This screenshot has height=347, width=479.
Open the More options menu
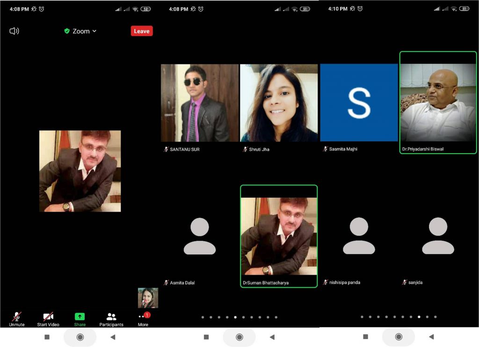point(143,319)
